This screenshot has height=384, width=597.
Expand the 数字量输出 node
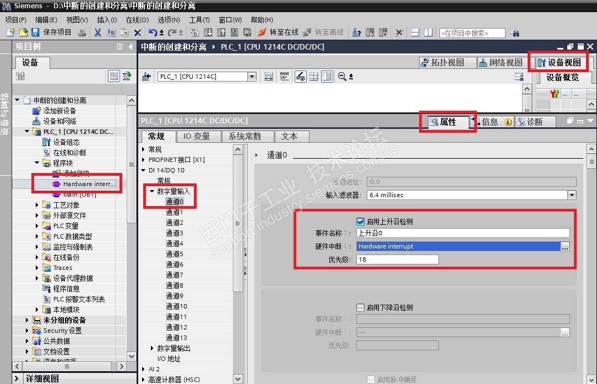[152, 348]
